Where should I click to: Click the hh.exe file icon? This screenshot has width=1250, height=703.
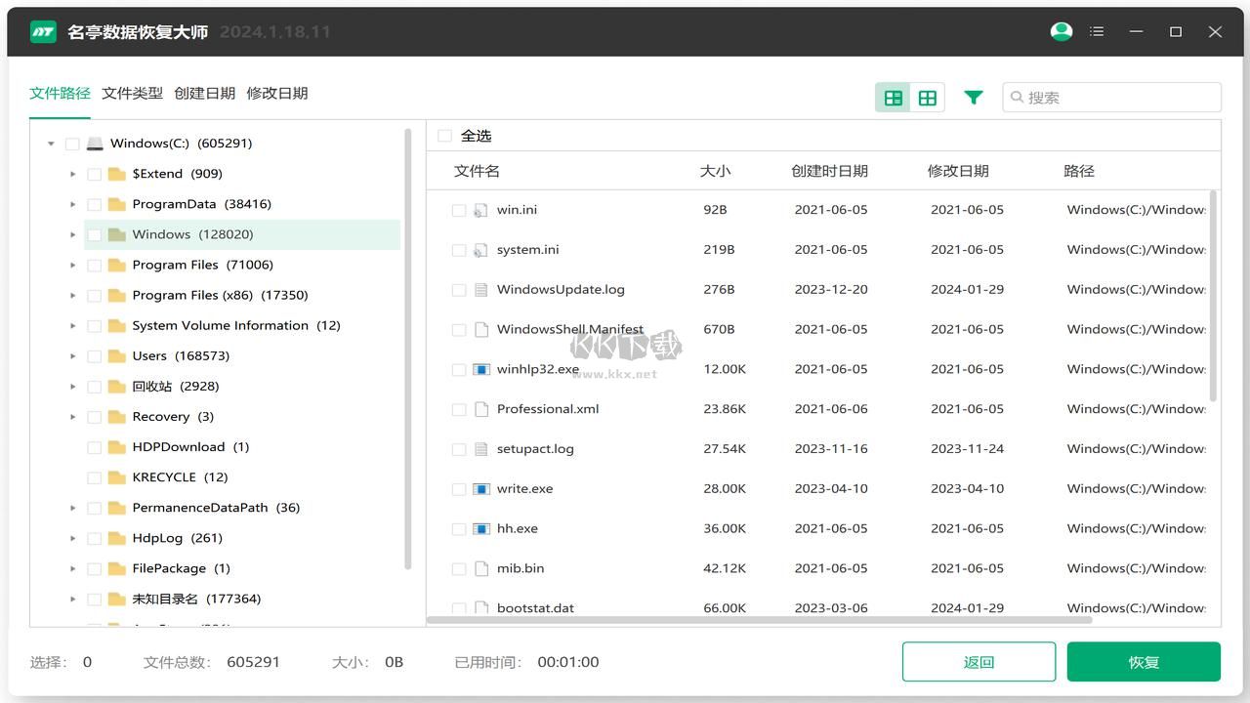(480, 529)
